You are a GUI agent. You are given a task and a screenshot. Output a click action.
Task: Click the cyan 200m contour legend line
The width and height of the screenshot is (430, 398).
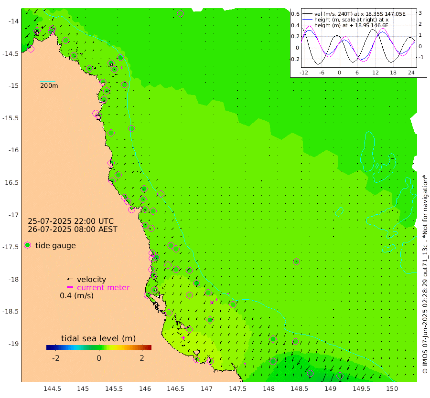pos(48,81)
